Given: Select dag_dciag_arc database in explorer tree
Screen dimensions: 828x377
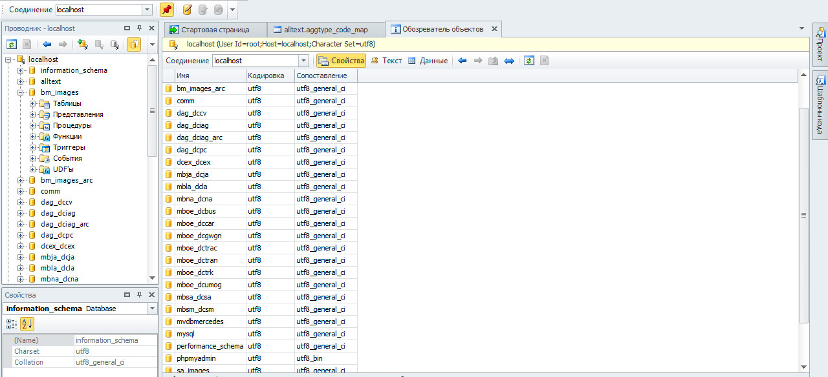Looking at the screenshot, I should (x=64, y=224).
